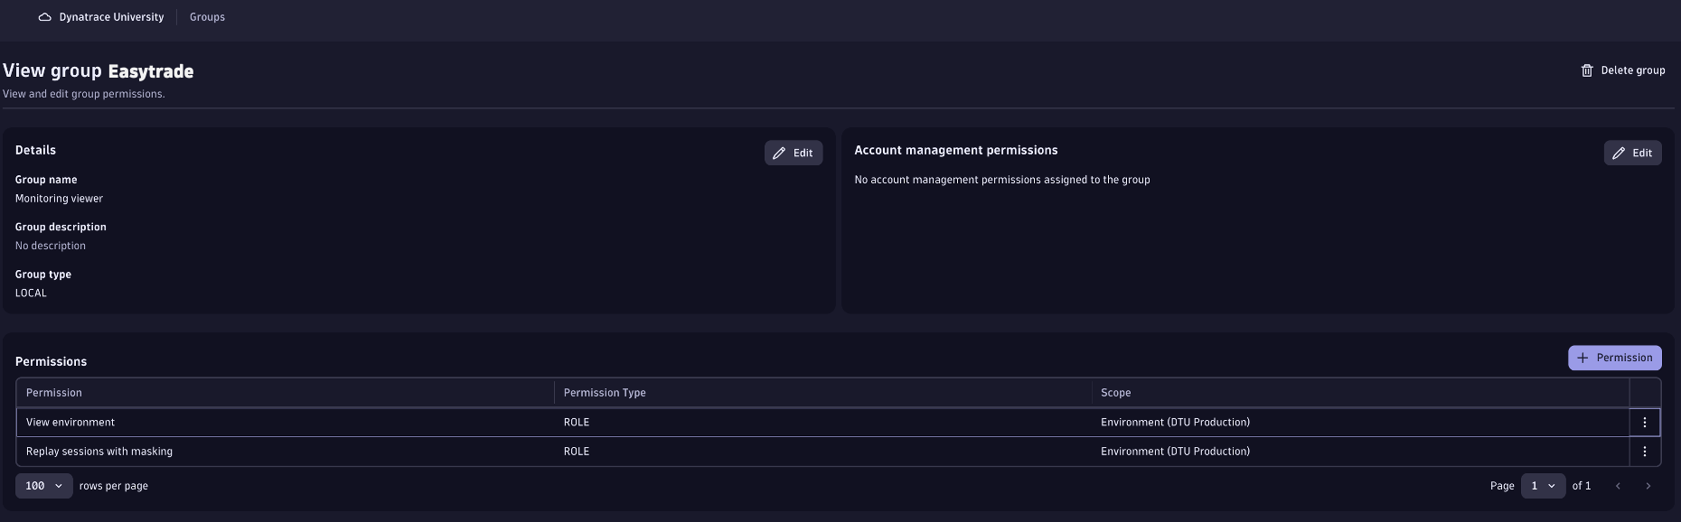Open the actions menu for View environment
The width and height of the screenshot is (1681, 522).
[1644, 423]
